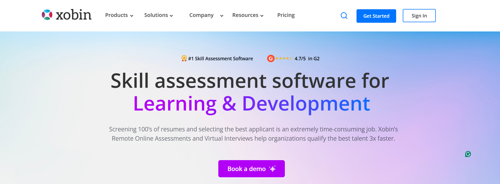Expand the Resources dropdown chevron
The width and height of the screenshot is (500, 184).
point(262,16)
